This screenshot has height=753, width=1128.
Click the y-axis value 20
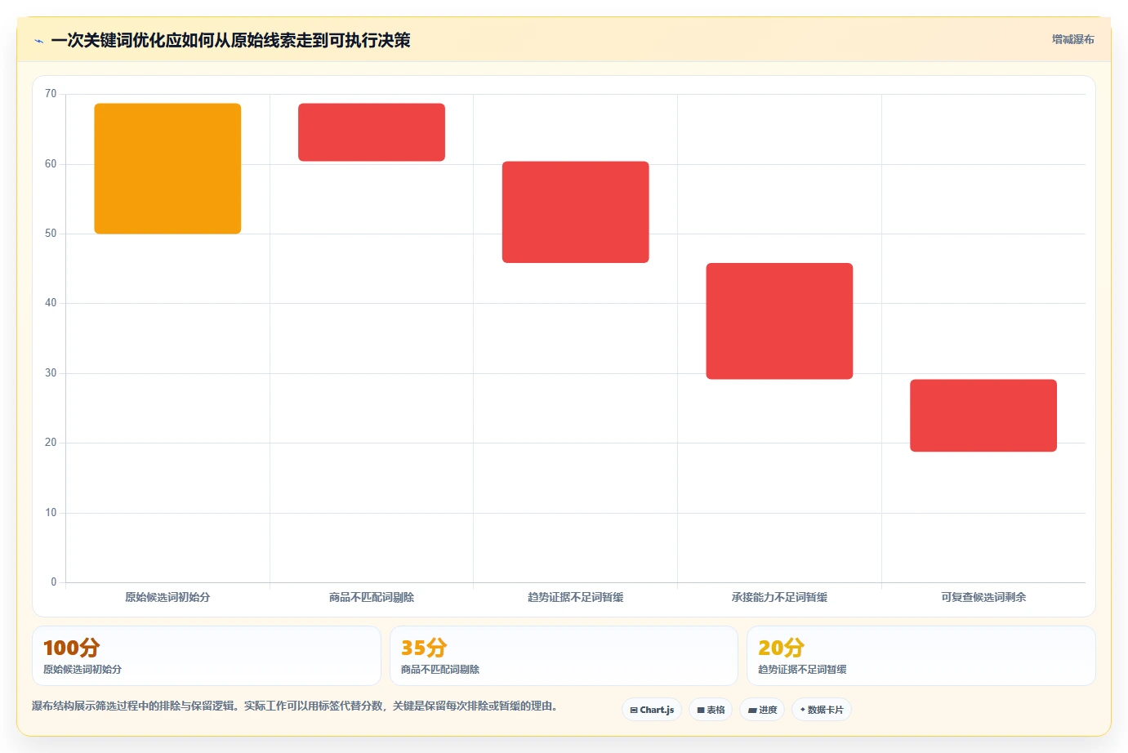[51, 443]
